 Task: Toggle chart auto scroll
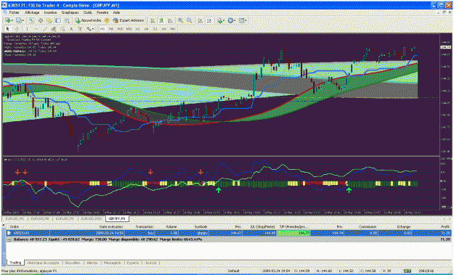200,20
